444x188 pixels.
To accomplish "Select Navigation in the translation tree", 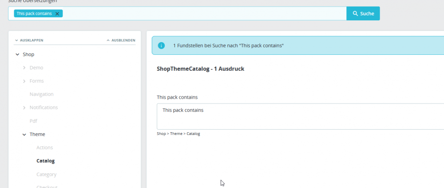I will coord(41,94).
